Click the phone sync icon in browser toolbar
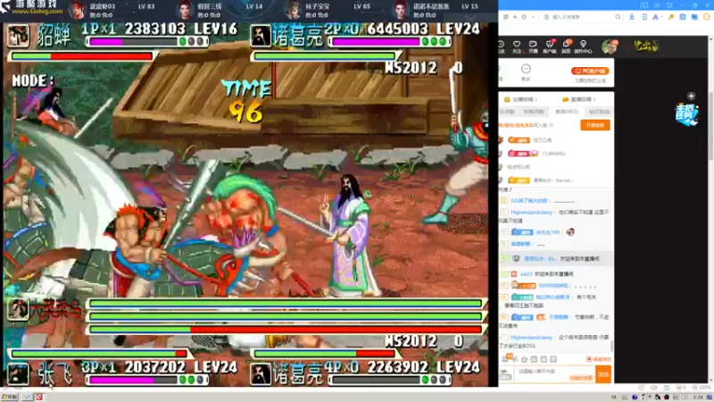Viewport: 714px width, 402px height. [x=643, y=17]
